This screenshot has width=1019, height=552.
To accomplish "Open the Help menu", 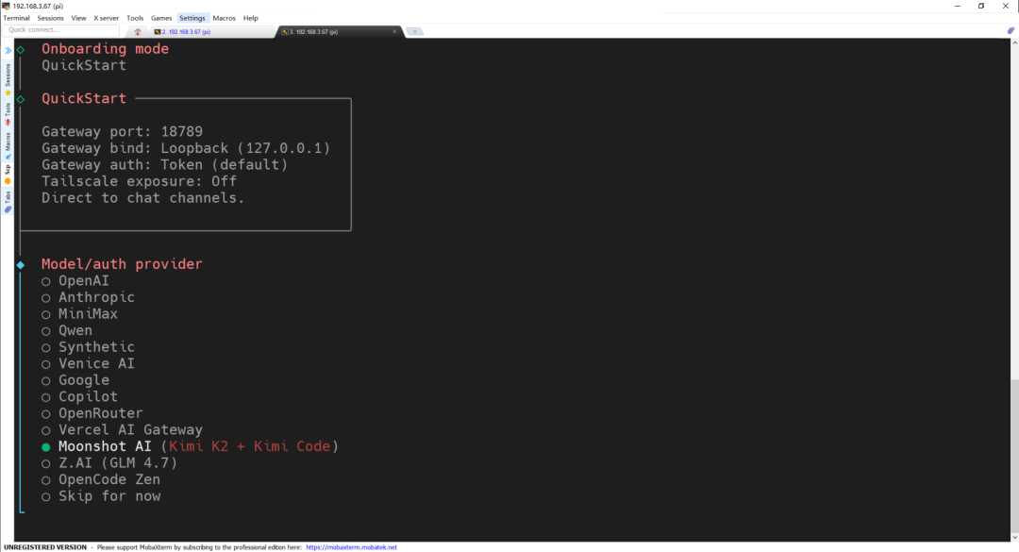I will (x=251, y=18).
